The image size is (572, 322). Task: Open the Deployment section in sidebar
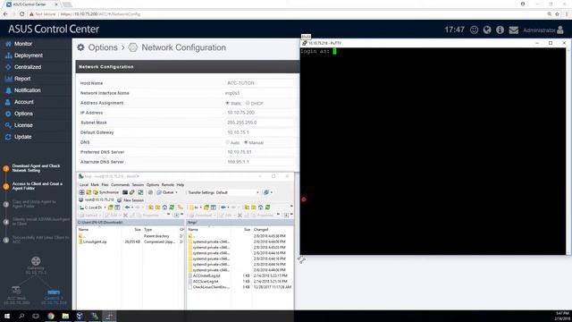click(29, 55)
